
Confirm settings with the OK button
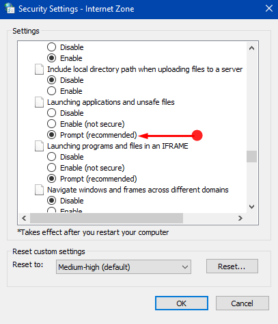click(x=182, y=303)
